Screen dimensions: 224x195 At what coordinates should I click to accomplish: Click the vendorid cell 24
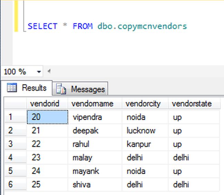(x=48, y=171)
